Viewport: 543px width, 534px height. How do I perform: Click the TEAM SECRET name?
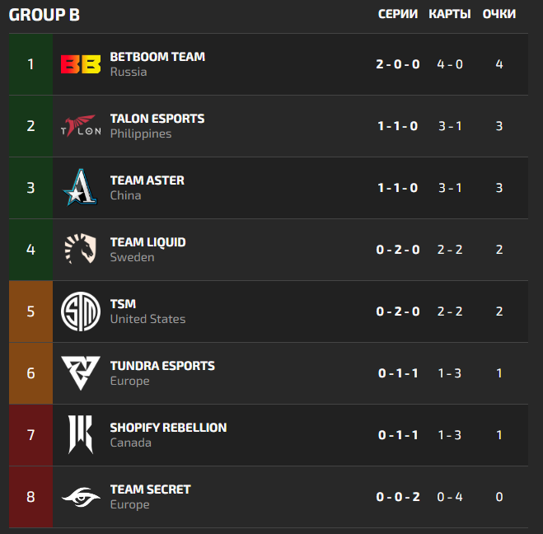coord(150,489)
